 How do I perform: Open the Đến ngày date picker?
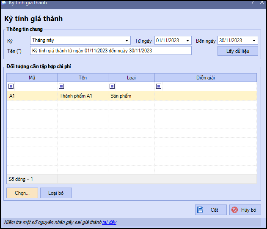[254, 41]
